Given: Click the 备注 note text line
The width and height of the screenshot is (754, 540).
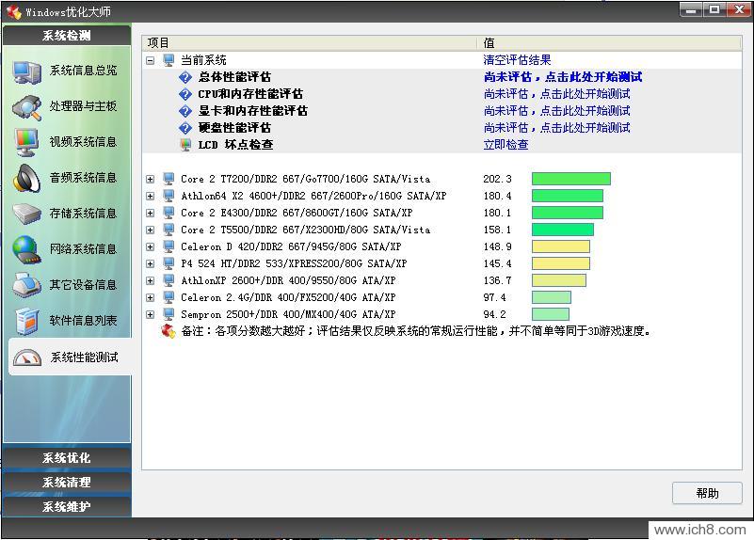Looking at the screenshot, I should [416, 331].
